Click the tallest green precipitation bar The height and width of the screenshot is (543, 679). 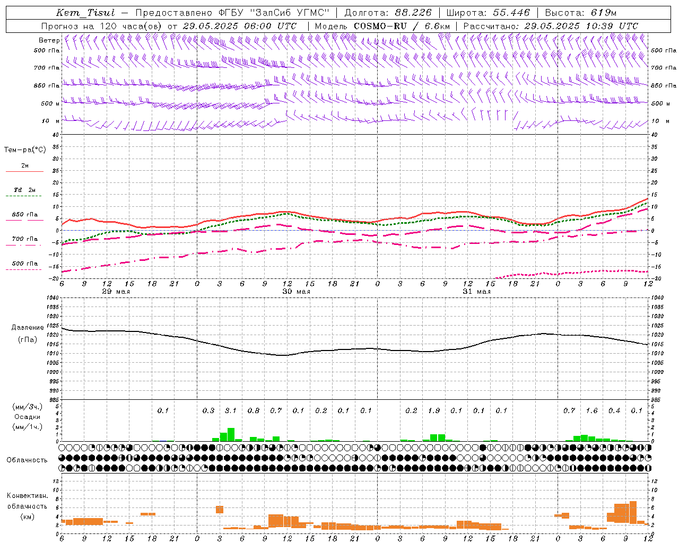click(x=231, y=434)
